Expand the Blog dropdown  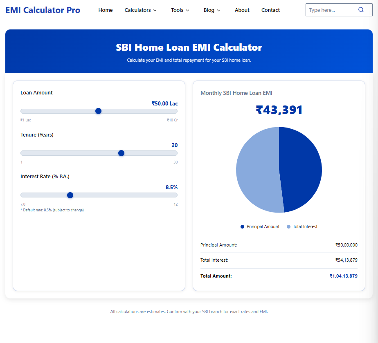[x=211, y=10]
